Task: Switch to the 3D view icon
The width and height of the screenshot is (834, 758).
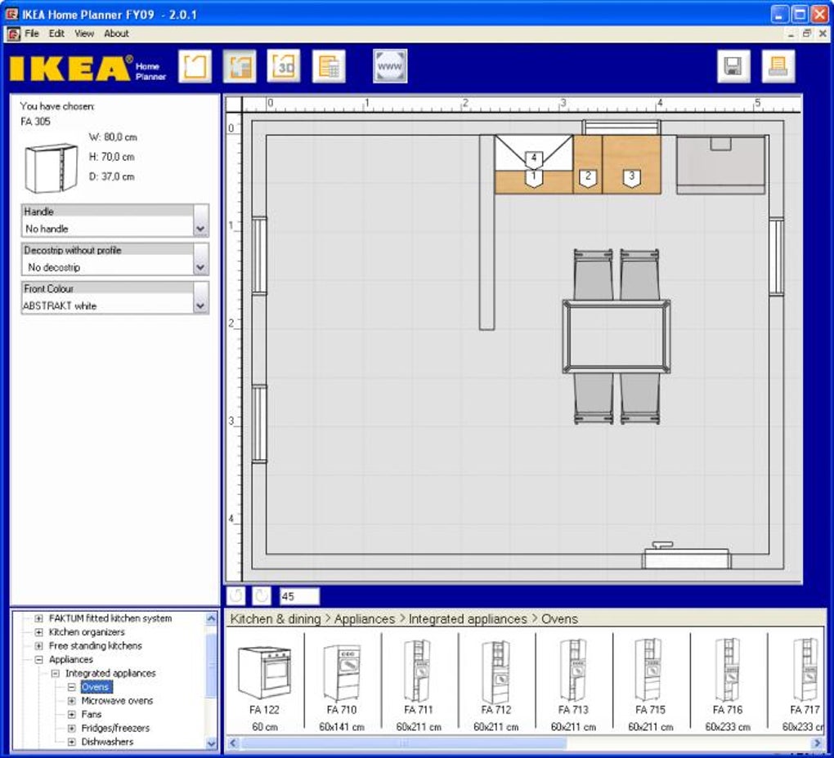Action: point(284,66)
